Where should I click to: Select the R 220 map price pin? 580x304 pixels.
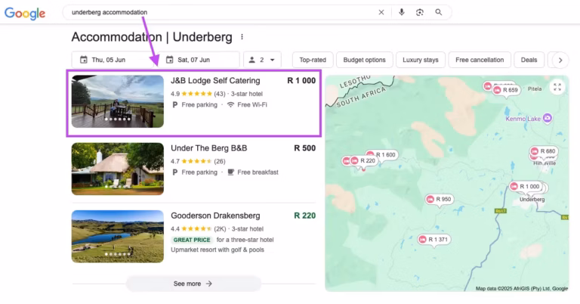[x=363, y=161]
